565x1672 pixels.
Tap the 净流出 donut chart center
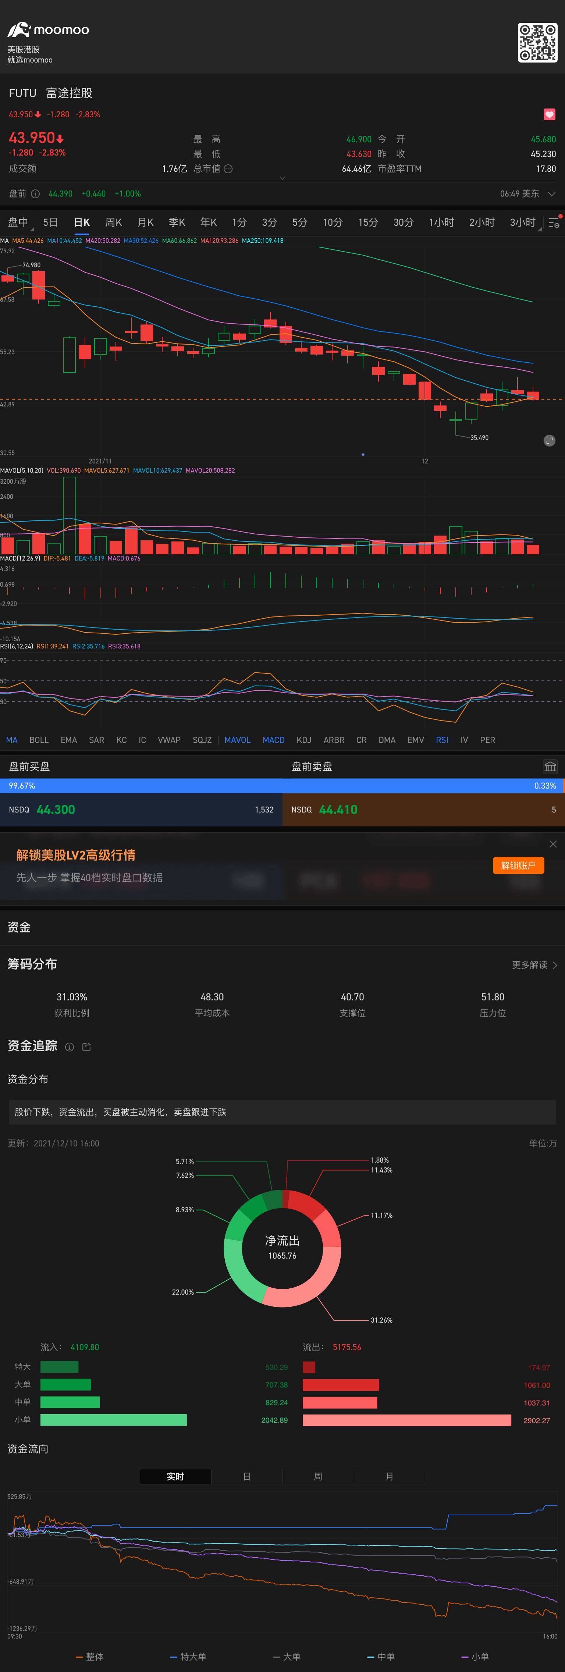(282, 1248)
